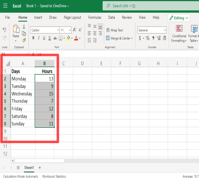Click the Percent Style icon
This screenshot has height=178, width=199.
tap(148, 38)
